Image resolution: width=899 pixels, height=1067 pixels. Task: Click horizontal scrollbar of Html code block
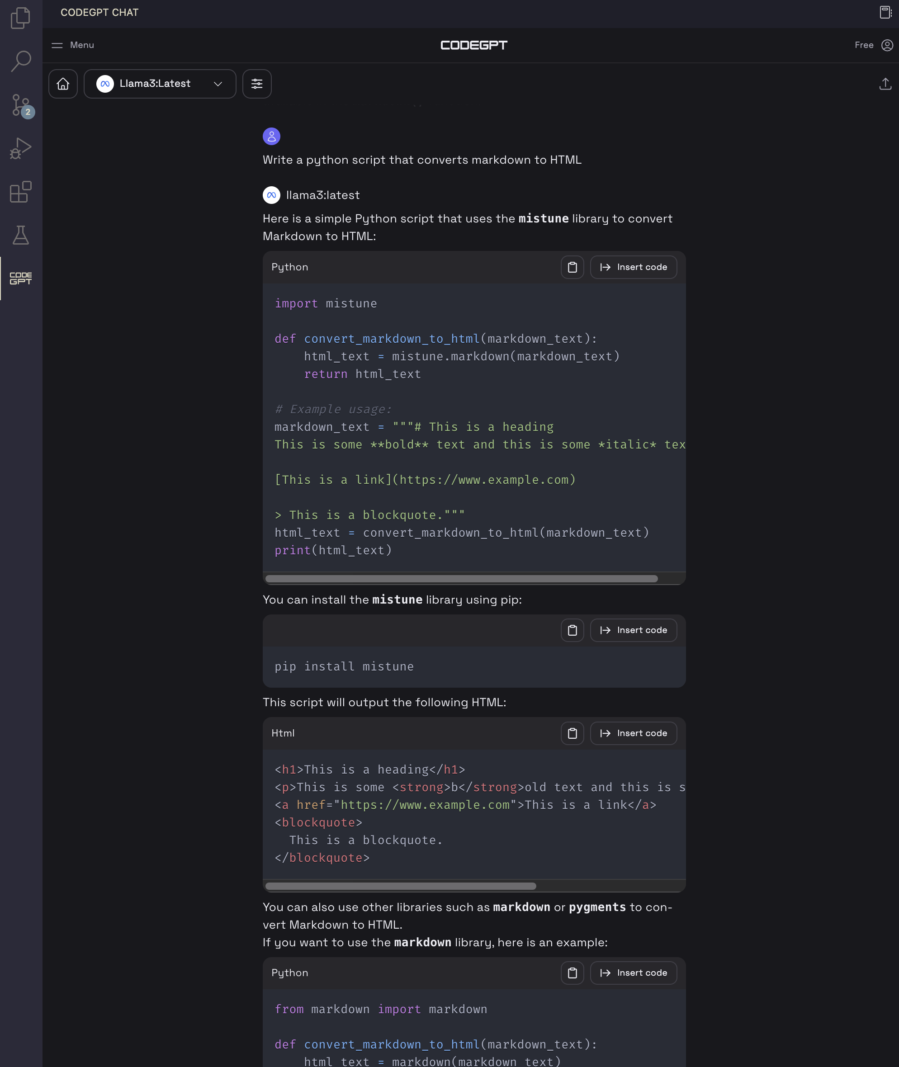click(401, 886)
